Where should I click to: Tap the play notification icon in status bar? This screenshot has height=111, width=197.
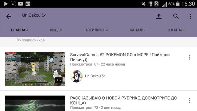click(x=6, y=4)
